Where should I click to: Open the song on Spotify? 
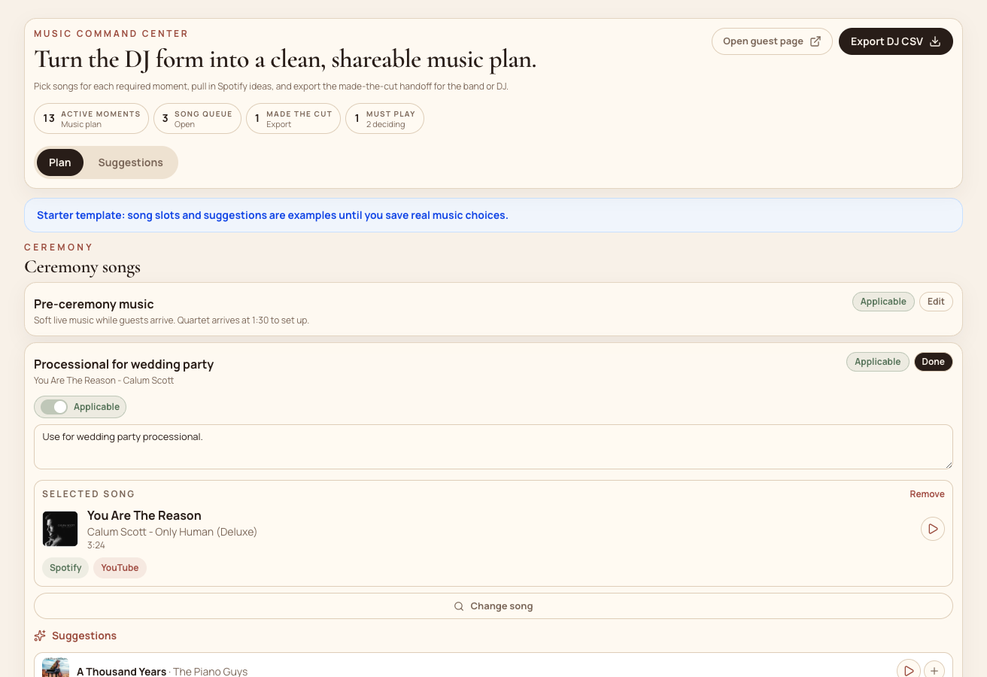click(x=65, y=568)
